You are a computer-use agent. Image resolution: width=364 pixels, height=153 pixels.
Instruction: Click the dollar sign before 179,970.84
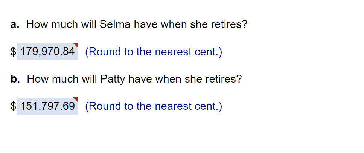[x=13, y=52]
